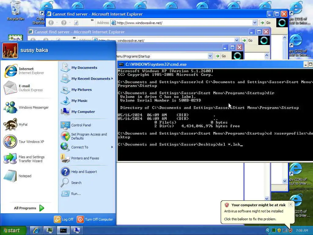
Task: Open address dropdown in front IE window
Action: click(255, 23)
